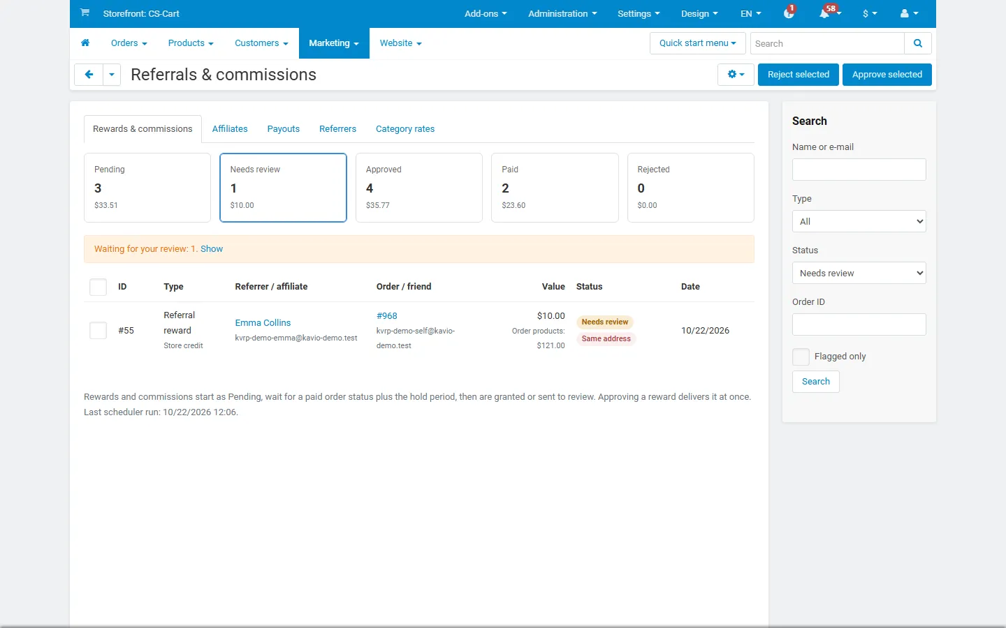Enable the Flagged only checkbox
Screen dimensions: 1006x628
click(801, 357)
